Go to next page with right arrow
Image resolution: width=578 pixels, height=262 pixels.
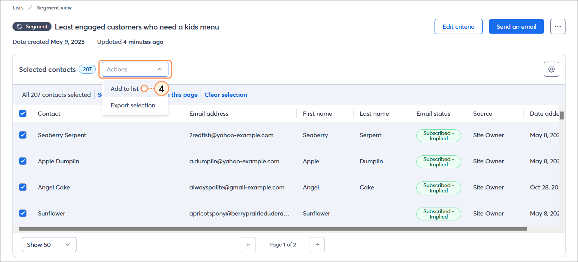coord(317,245)
